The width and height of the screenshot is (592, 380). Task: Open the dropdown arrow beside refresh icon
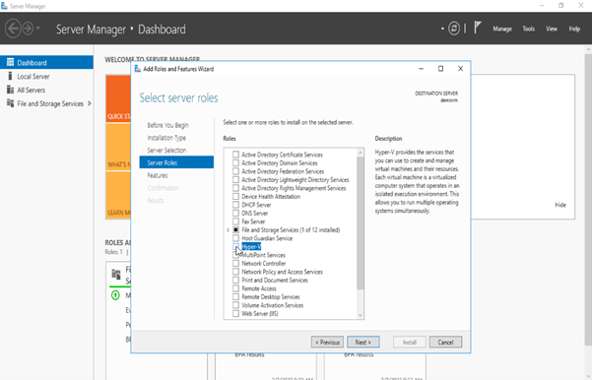pos(442,29)
